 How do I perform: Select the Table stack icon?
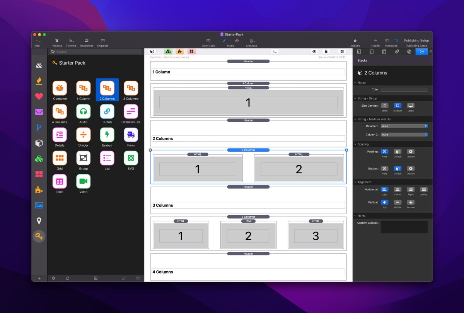(x=60, y=181)
